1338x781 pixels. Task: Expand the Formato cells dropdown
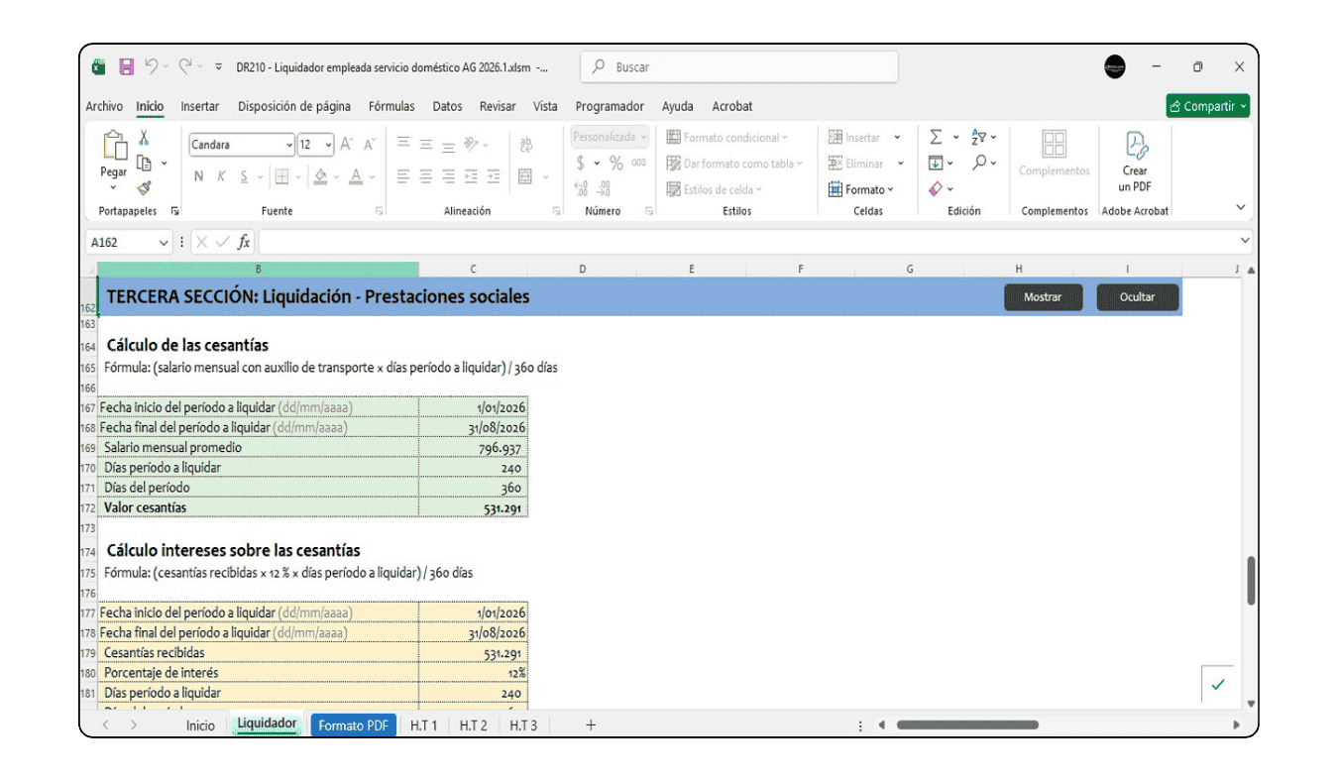click(x=861, y=189)
